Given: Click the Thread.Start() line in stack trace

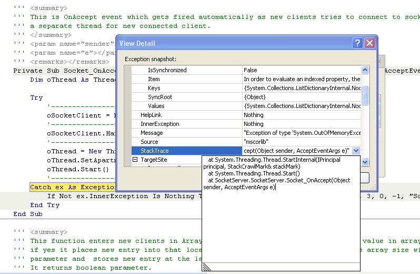Looking at the screenshot, I should (x=254, y=173).
